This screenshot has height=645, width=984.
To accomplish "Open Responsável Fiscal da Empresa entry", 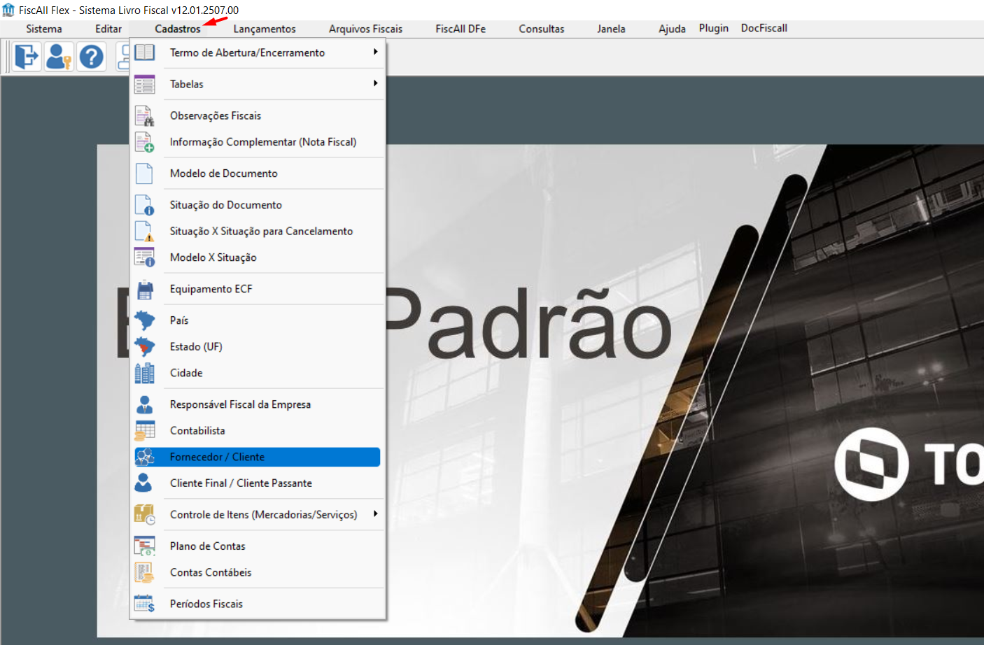I will (x=258, y=404).
